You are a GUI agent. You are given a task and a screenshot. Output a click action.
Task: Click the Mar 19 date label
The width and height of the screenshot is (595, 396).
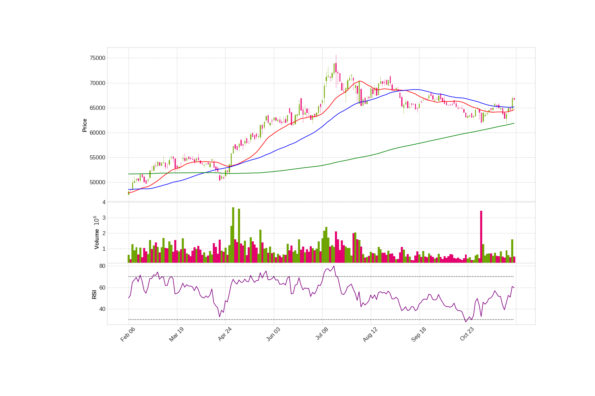pyautogui.click(x=176, y=334)
